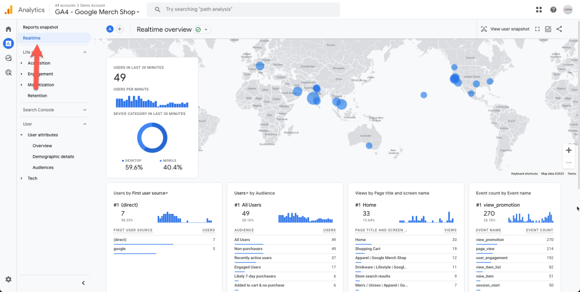
Task: Open the Audiences report
Action: (43, 168)
